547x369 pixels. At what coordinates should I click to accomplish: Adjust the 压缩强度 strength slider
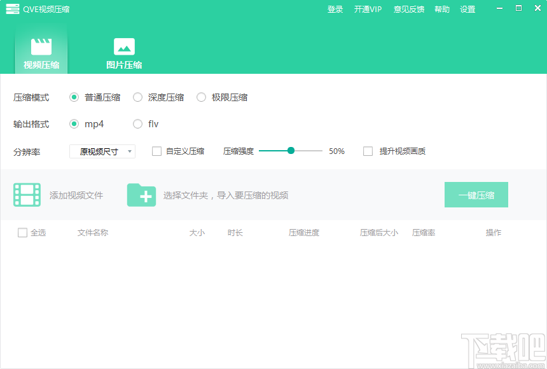291,151
